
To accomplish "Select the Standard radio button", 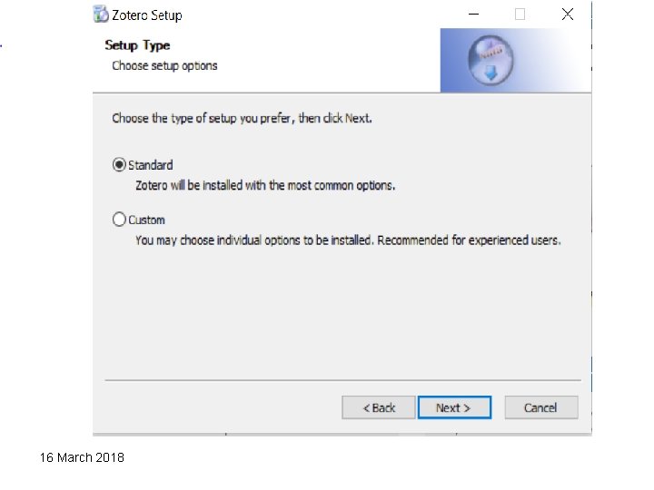I will (x=119, y=164).
